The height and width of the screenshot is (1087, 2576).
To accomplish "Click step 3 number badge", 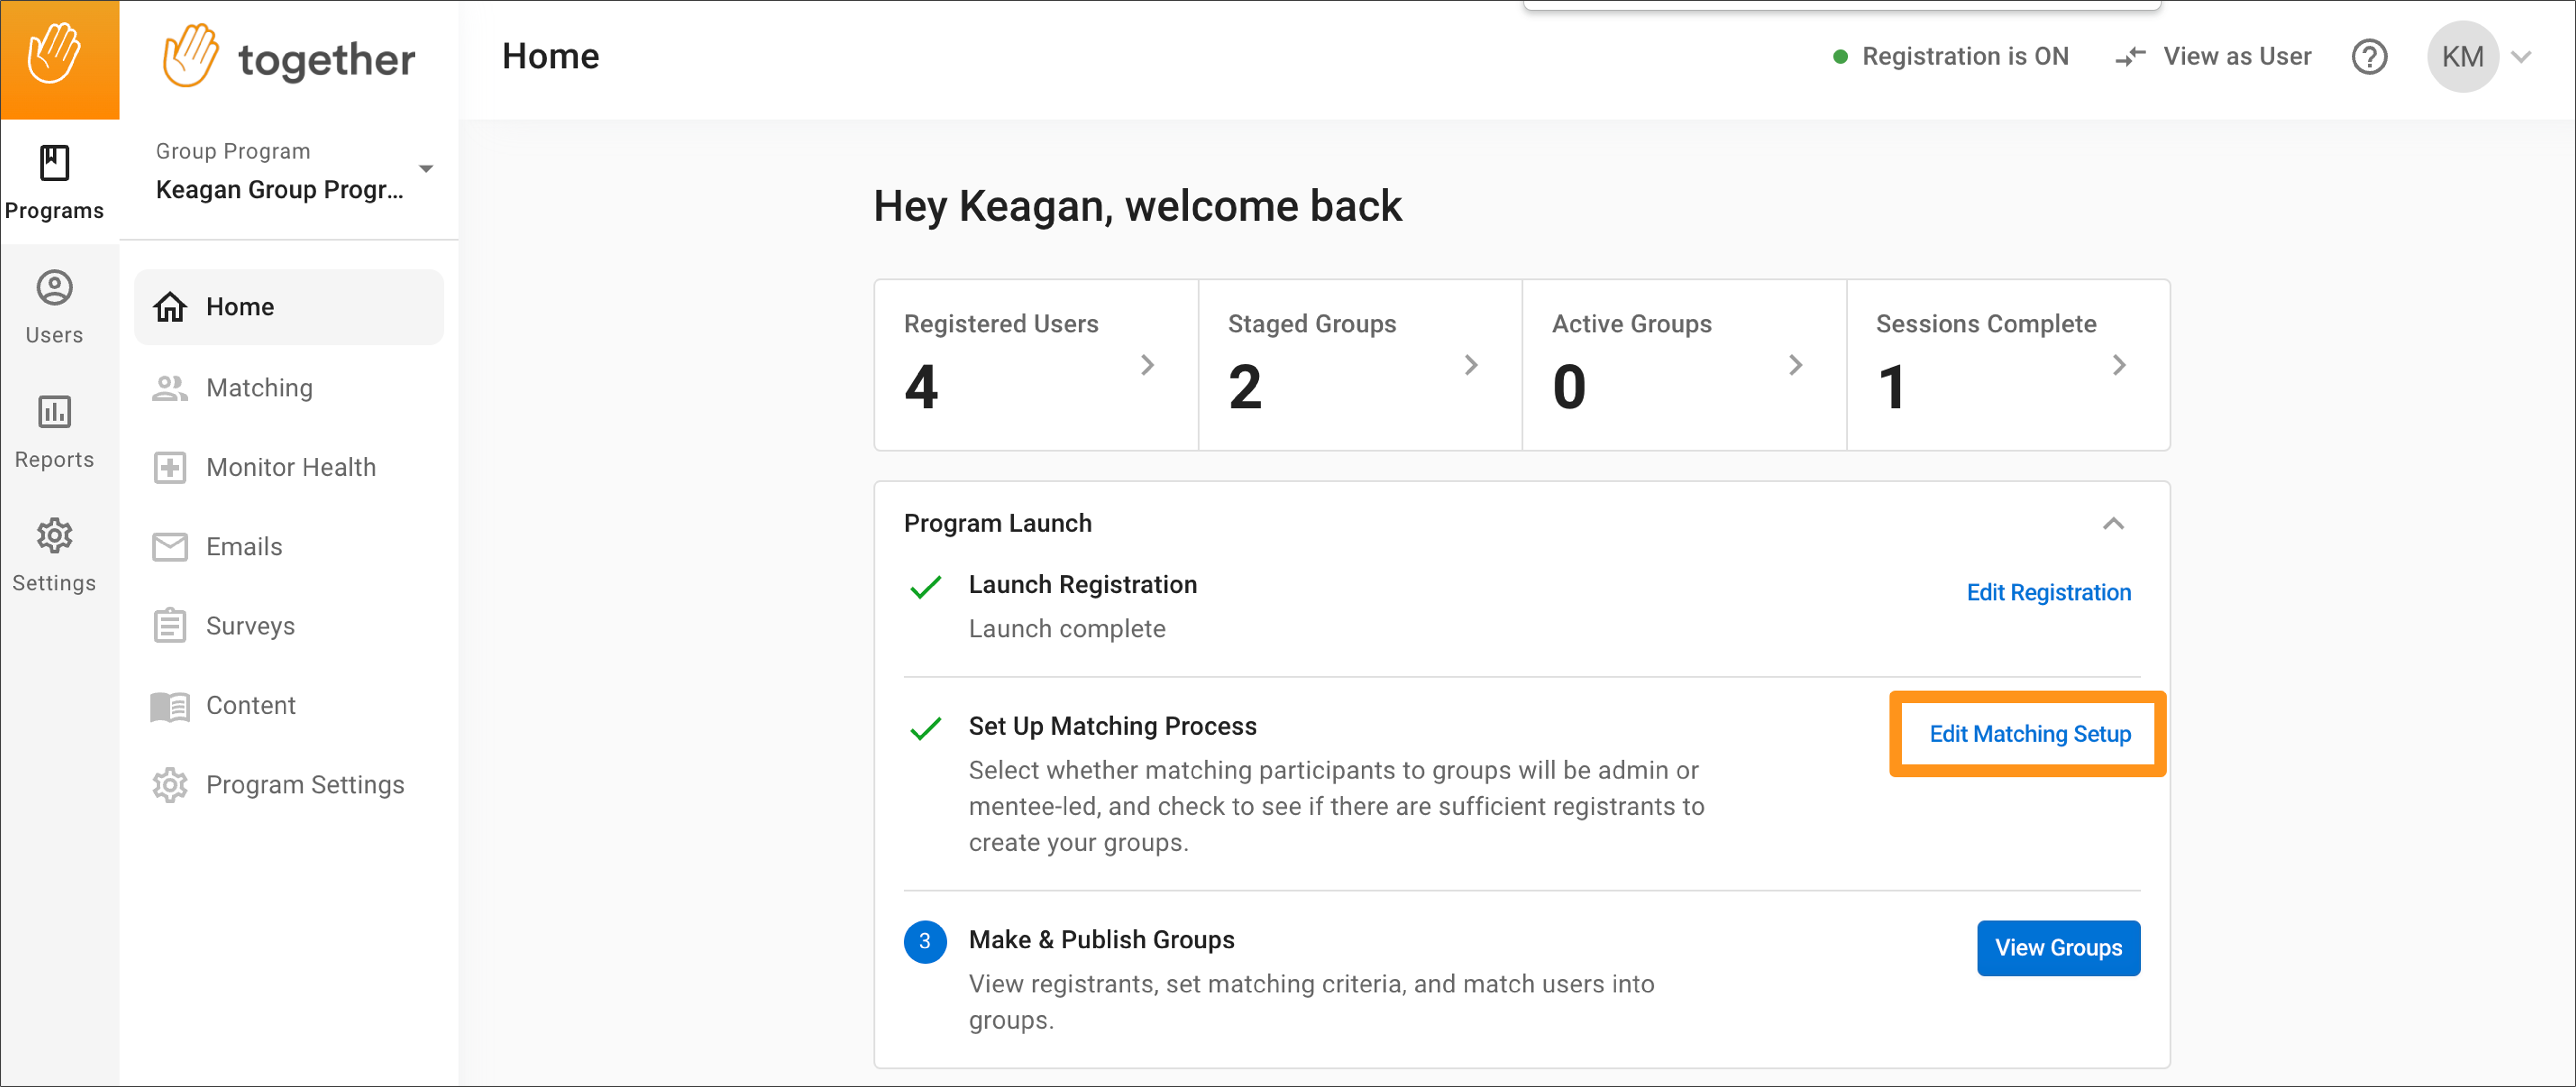I will tap(925, 942).
